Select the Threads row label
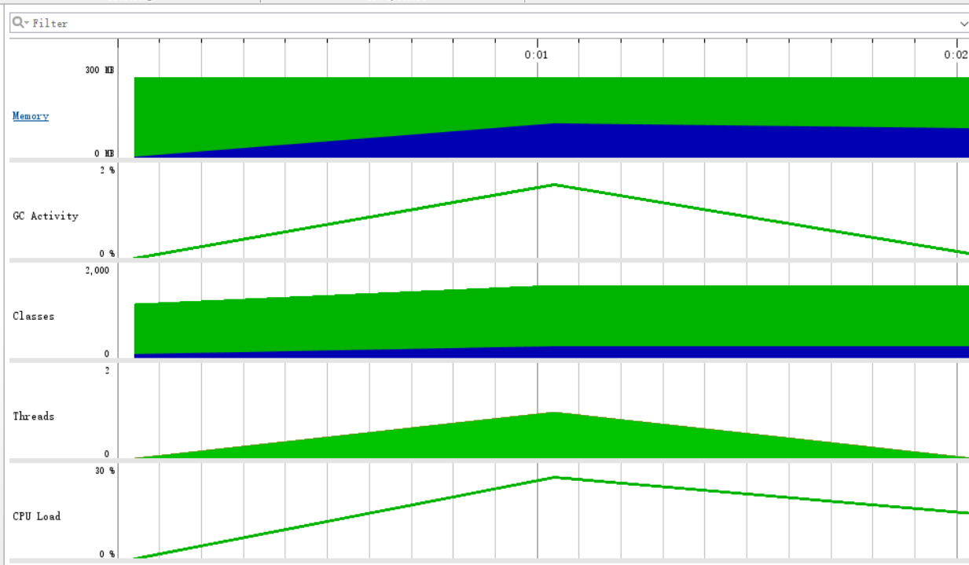Image resolution: width=969 pixels, height=565 pixels. (34, 416)
